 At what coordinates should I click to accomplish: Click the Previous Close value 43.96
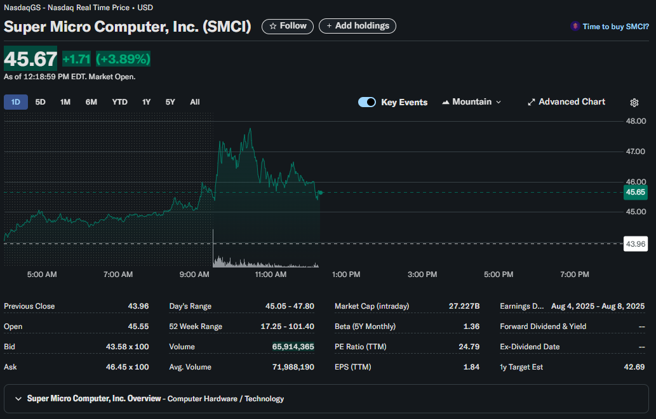coord(138,306)
